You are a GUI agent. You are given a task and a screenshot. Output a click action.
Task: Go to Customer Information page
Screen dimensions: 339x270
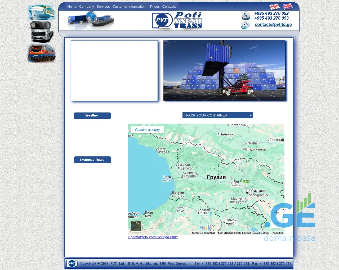click(x=129, y=7)
